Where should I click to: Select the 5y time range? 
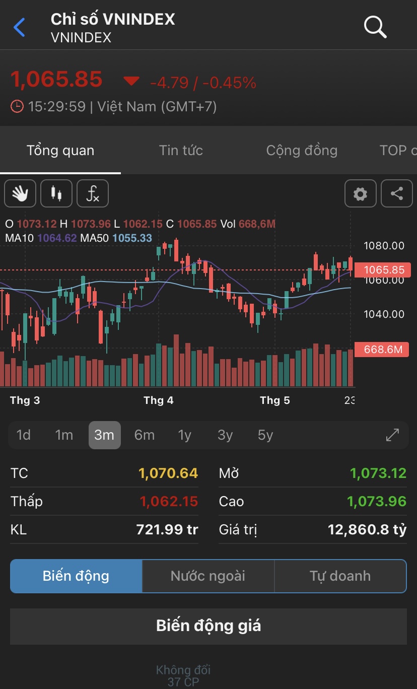tap(265, 435)
